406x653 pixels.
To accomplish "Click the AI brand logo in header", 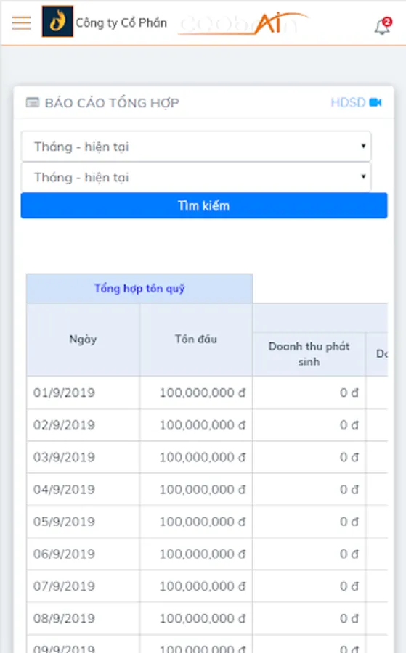I will (x=243, y=23).
